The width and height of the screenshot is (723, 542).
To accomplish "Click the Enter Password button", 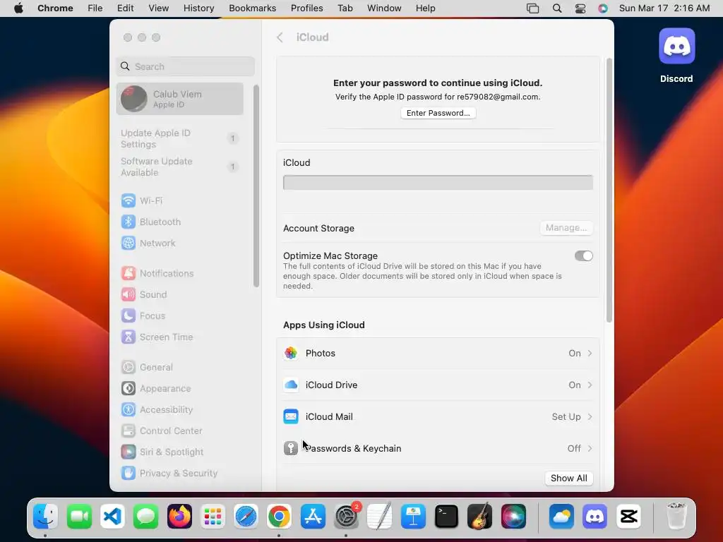I will coord(438,113).
